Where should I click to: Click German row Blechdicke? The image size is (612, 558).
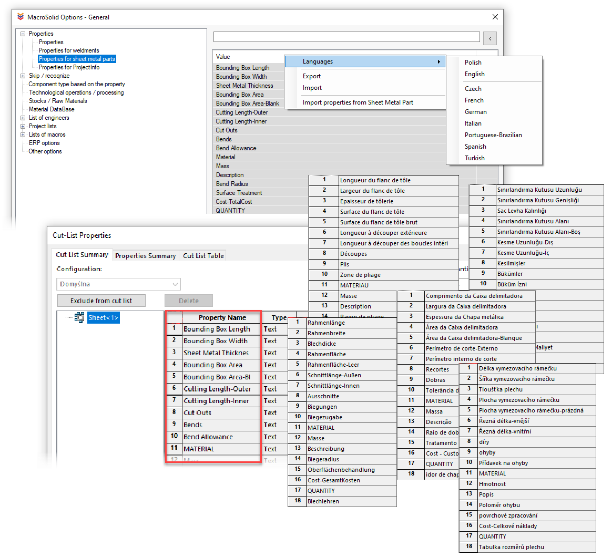[x=352, y=344]
